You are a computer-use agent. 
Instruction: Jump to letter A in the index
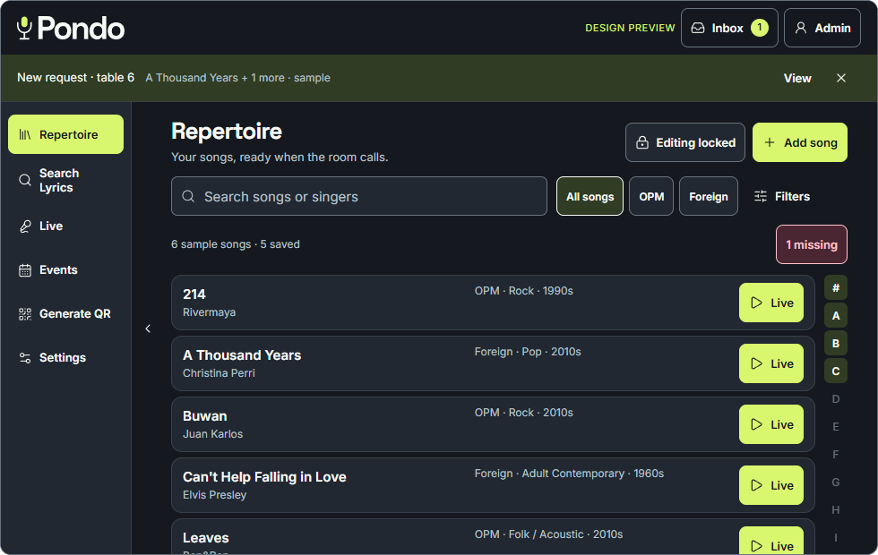click(x=835, y=315)
